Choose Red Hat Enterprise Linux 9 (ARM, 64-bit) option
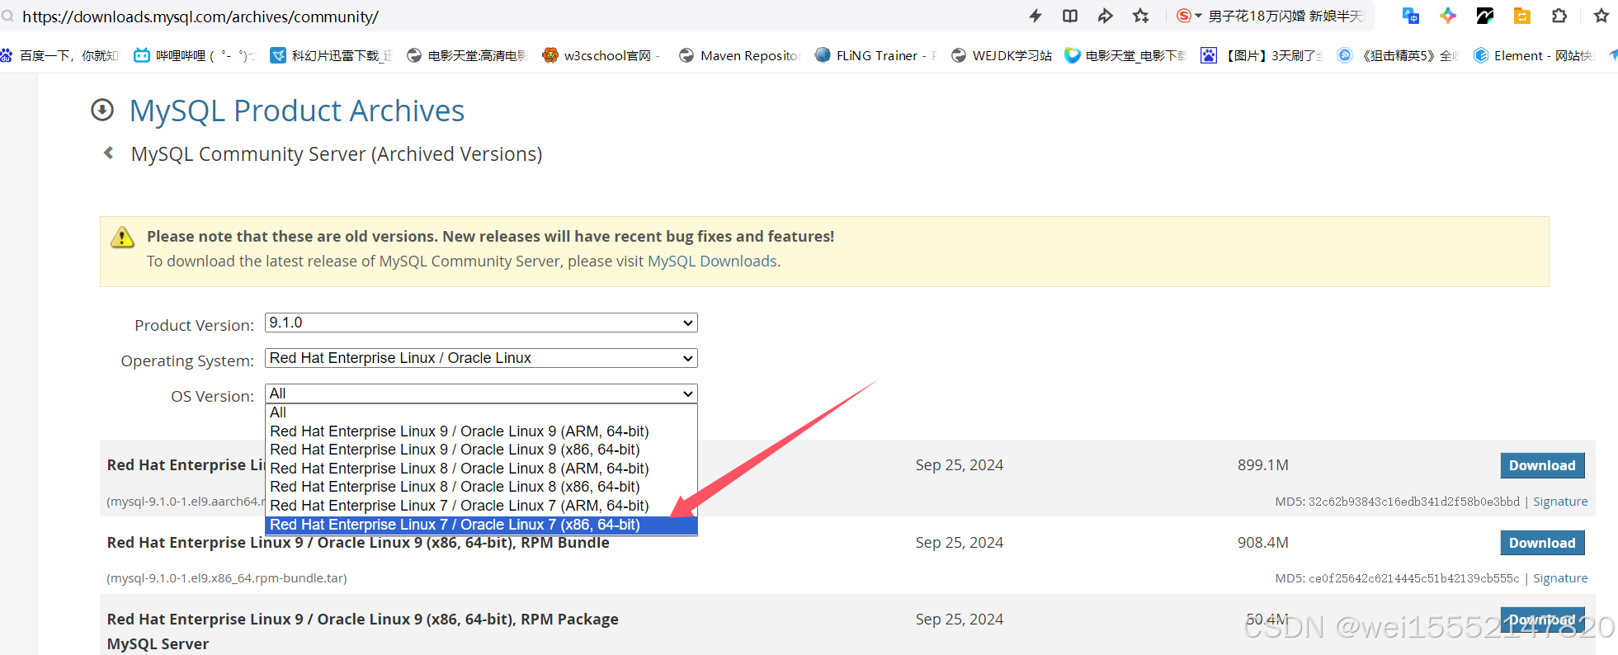Screen dimensions: 1618x655 point(481,431)
